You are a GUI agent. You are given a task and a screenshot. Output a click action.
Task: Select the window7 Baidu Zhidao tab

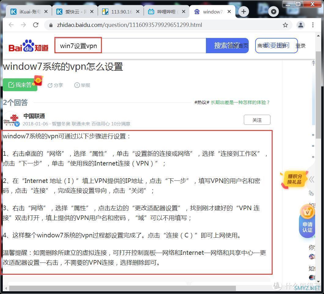(x=212, y=12)
